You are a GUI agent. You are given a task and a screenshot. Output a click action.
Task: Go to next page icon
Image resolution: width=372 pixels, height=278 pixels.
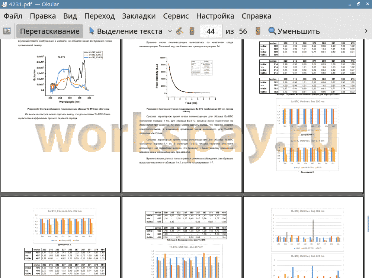coord(258,31)
